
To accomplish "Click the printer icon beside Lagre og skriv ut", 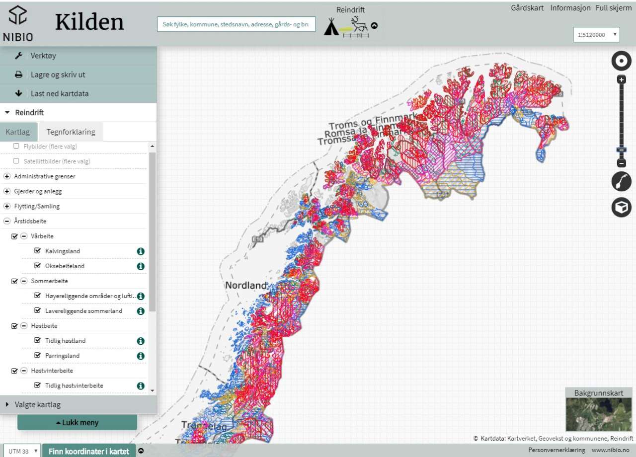I will (x=19, y=75).
